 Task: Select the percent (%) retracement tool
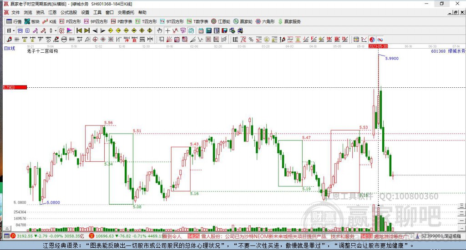coord(251,39)
